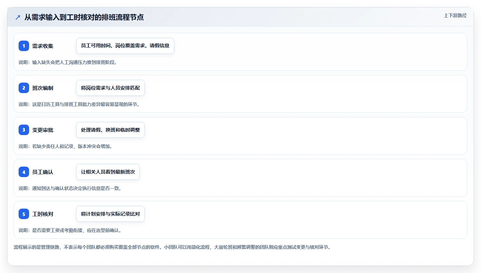This screenshot has width=481, height=273.
Task: Click the 工时核对 step name
Action: coord(43,214)
